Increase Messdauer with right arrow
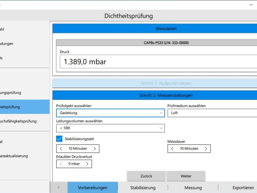 click(x=206, y=149)
